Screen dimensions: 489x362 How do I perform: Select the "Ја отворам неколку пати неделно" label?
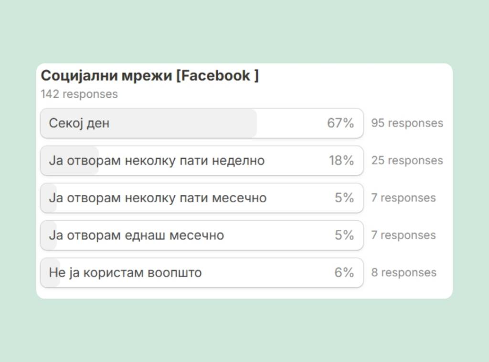point(157,161)
